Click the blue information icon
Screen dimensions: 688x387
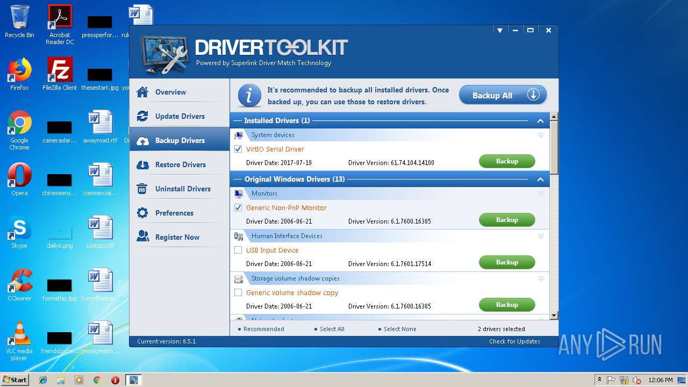pyautogui.click(x=249, y=96)
